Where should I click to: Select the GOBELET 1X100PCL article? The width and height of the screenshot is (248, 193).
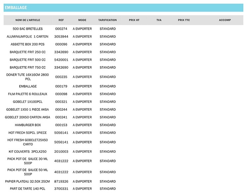pyautogui.click(x=28, y=102)
